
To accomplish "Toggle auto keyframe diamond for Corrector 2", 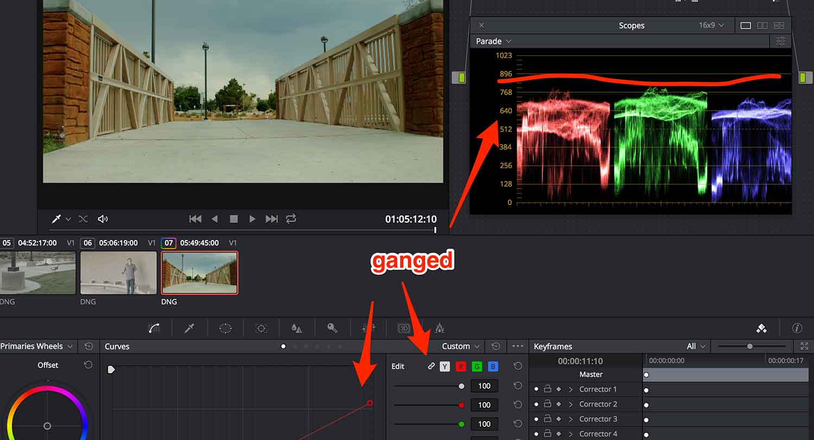I will point(558,404).
